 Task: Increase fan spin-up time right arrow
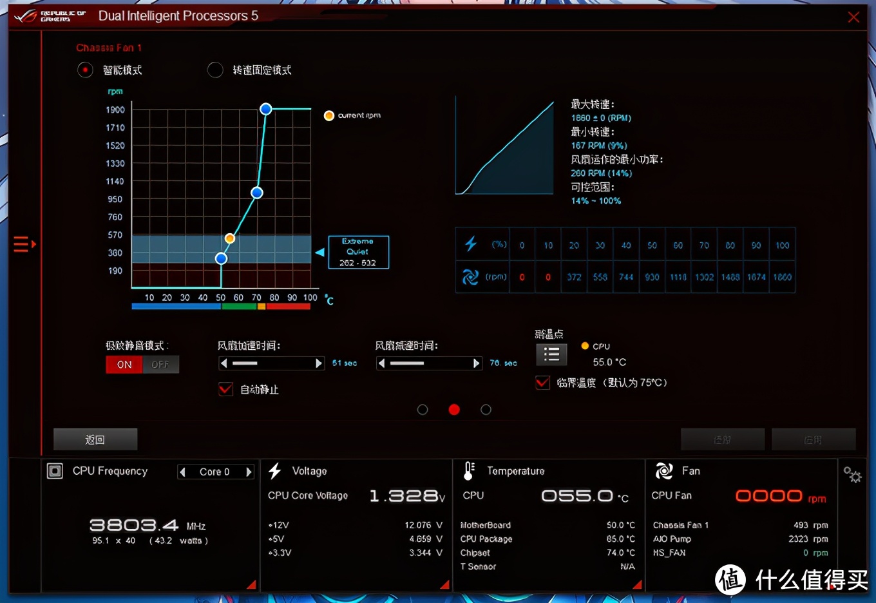319,363
